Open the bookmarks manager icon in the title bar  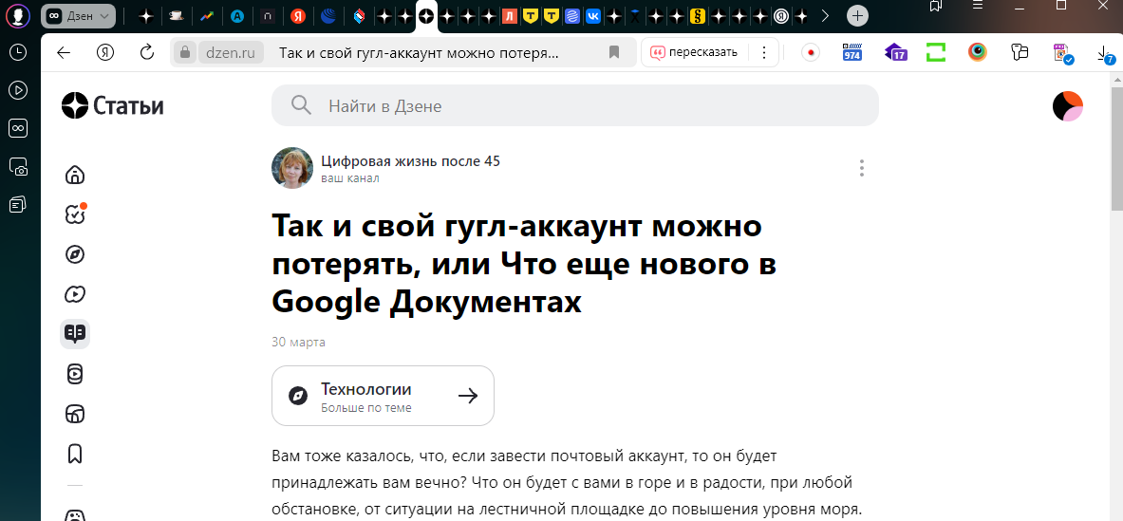[935, 6]
